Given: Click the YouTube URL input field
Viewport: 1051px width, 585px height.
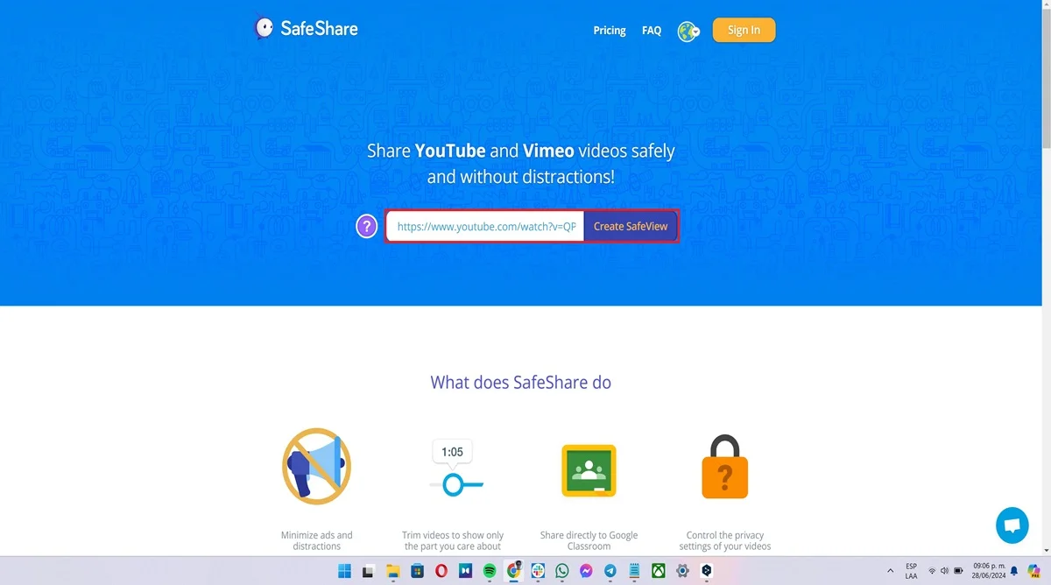Looking at the screenshot, I should coord(484,226).
